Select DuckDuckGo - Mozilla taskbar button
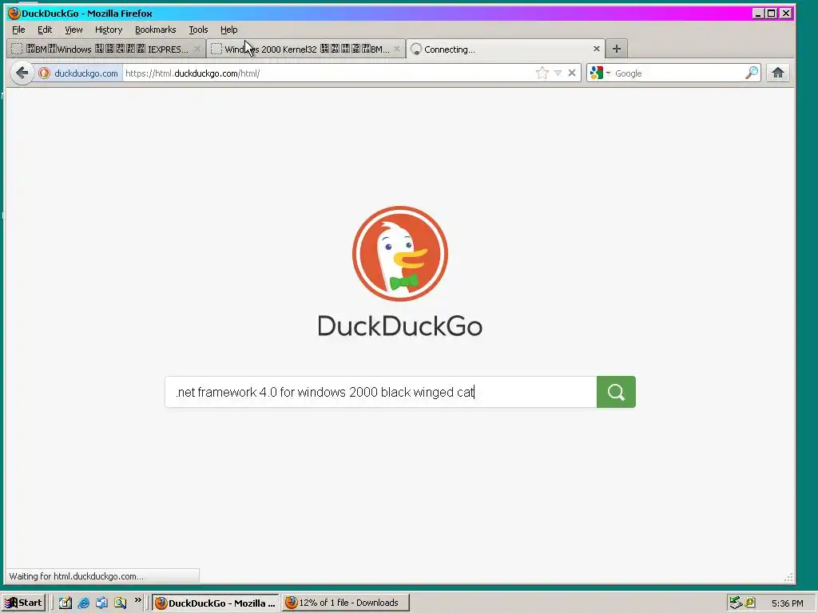The image size is (818, 613). click(x=216, y=603)
